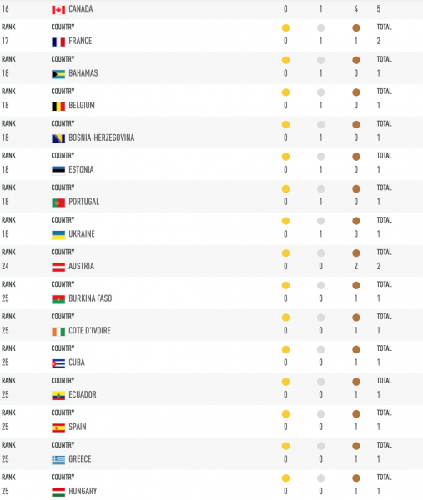The height and width of the screenshot is (500, 423).
Task: Click the Greece flag icon
Action: tap(58, 460)
